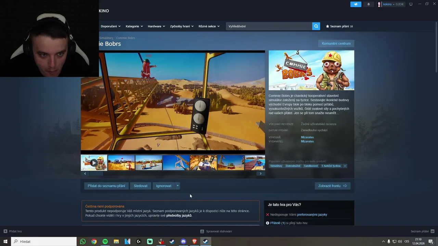Open Spotify from the taskbar

click(105, 242)
